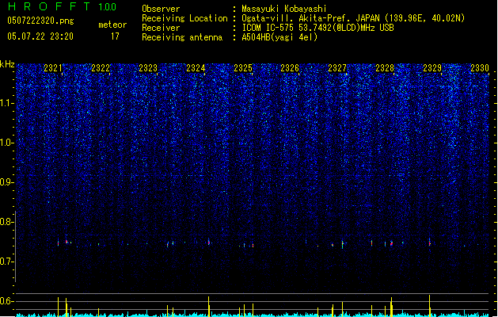Click the kHz axis unit label
The height and width of the screenshot is (317, 498).
point(7,64)
